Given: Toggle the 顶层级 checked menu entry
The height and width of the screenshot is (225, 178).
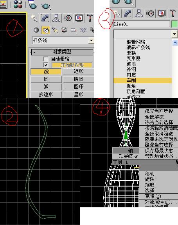Looking at the screenshot, I should [126, 156].
